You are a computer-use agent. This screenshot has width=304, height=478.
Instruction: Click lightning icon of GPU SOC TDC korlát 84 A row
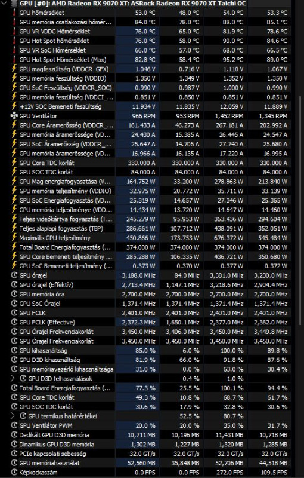tap(14, 172)
